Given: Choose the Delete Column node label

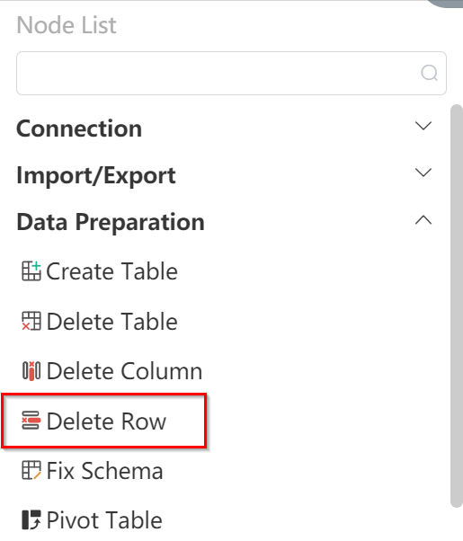Looking at the screenshot, I should [x=124, y=371].
